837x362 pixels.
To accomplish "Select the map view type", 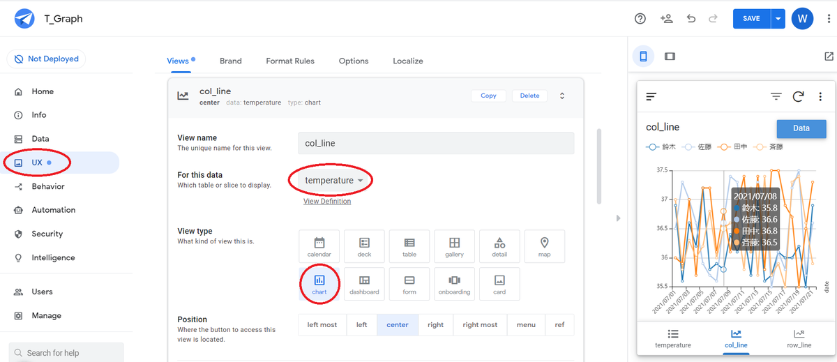I will pyautogui.click(x=545, y=247).
